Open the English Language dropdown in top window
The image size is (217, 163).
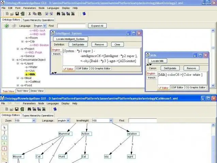point(45,26)
